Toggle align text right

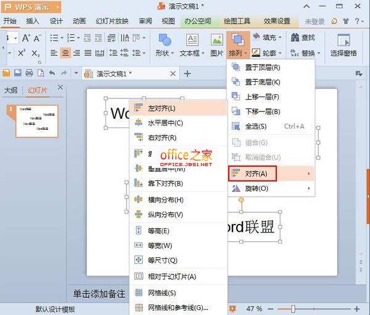pyautogui.click(x=76, y=53)
